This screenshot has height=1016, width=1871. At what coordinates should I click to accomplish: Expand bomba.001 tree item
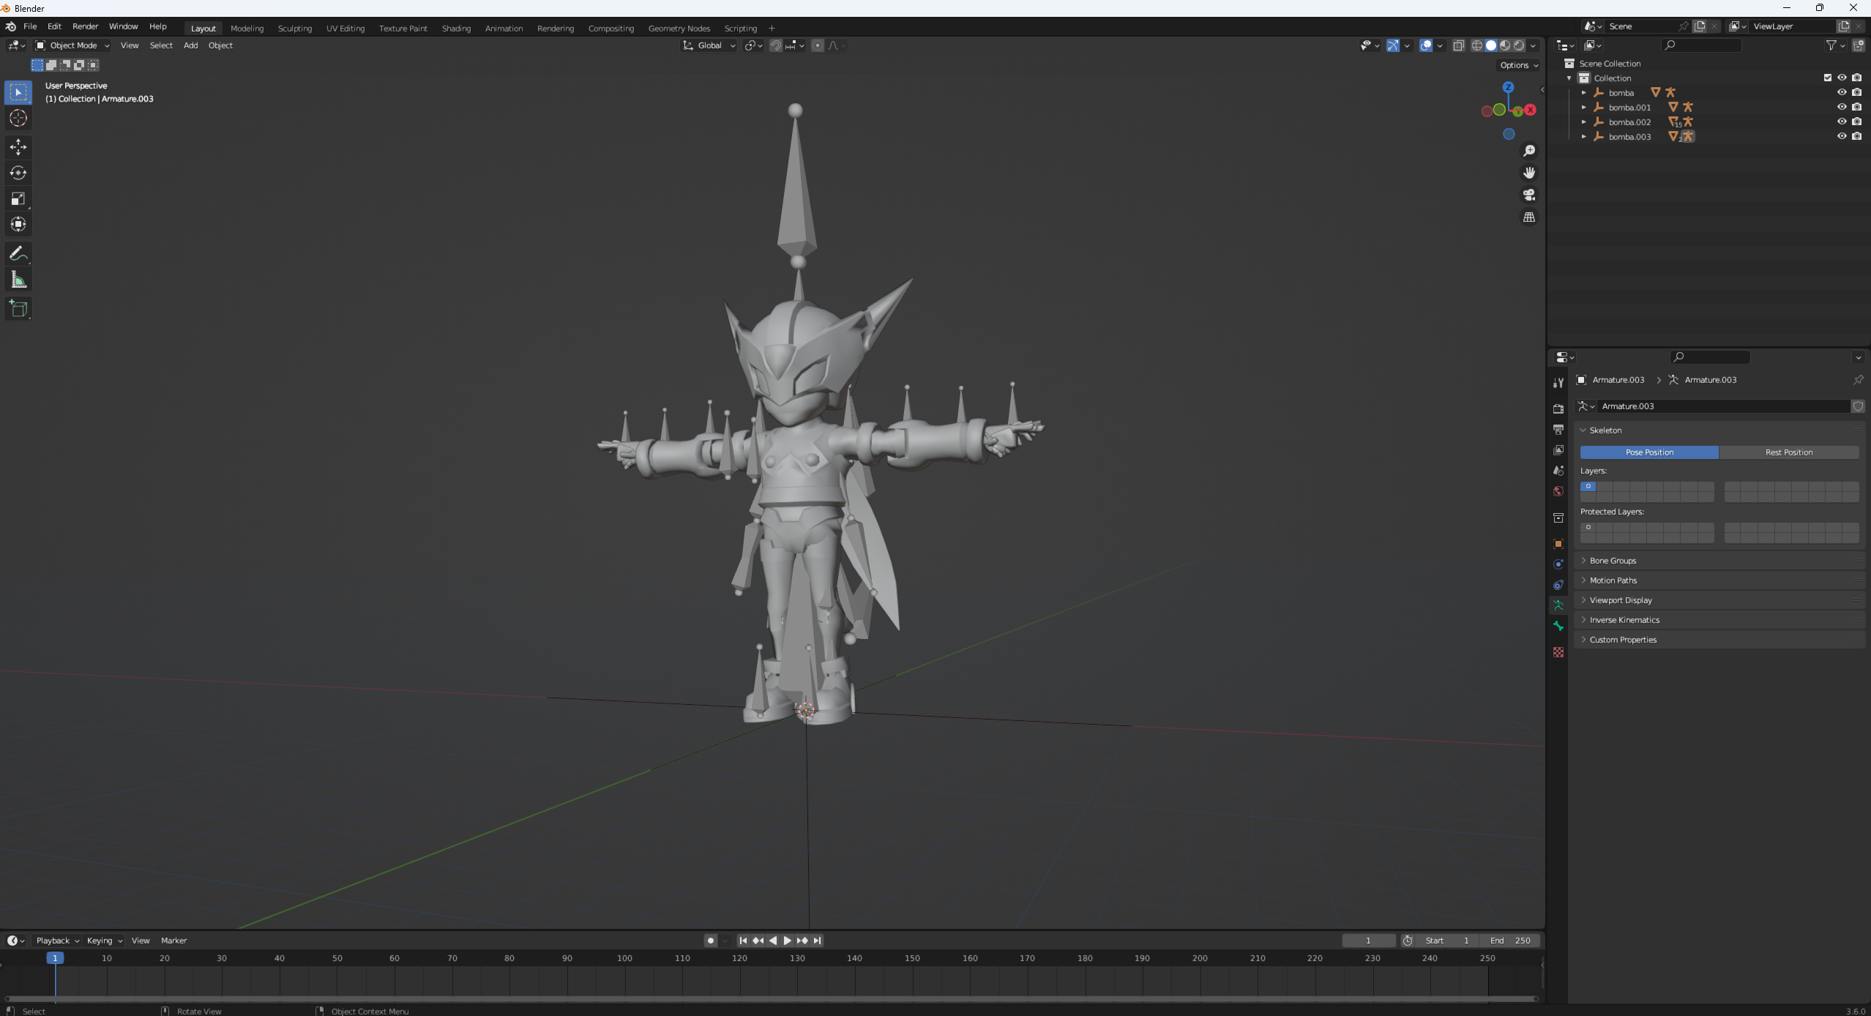coord(1584,107)
